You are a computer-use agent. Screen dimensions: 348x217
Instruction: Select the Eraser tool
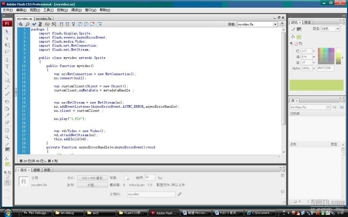click(7, 122)
